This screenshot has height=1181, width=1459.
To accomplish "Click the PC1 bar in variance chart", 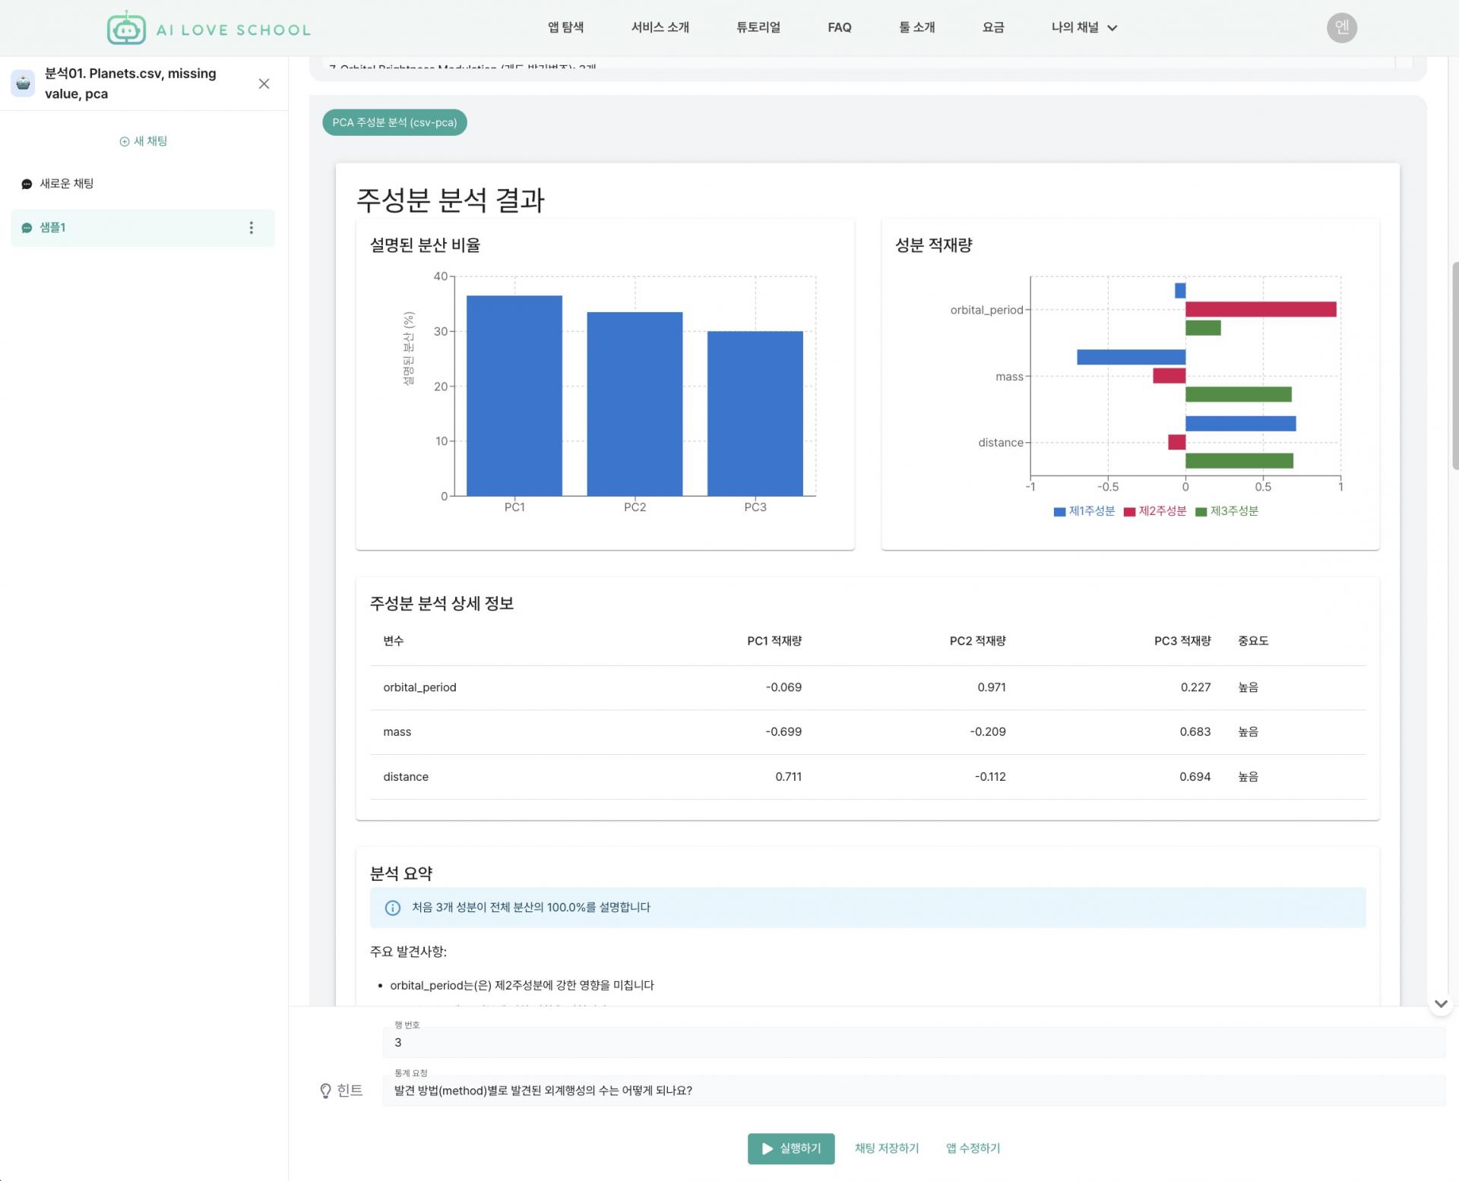I will [514, 396].
